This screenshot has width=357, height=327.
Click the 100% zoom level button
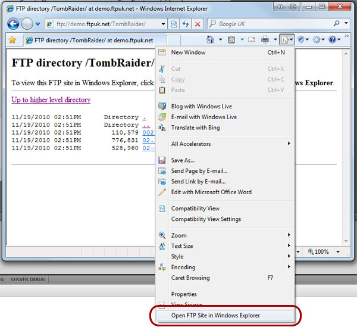pos(318,252)
